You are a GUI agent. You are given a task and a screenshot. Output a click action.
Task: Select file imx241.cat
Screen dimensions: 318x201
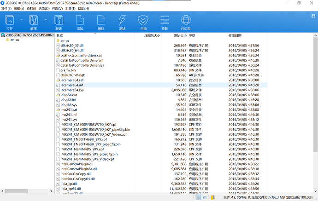click(69, 110)
